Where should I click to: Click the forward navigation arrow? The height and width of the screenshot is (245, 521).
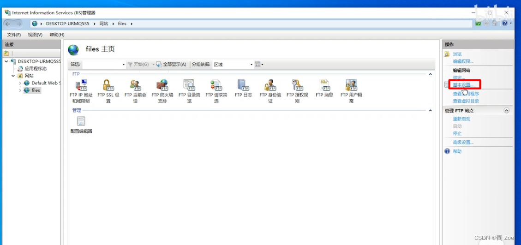point(18,24)
